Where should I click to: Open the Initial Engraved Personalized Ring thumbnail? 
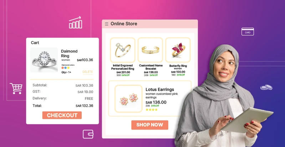[123, 50]
